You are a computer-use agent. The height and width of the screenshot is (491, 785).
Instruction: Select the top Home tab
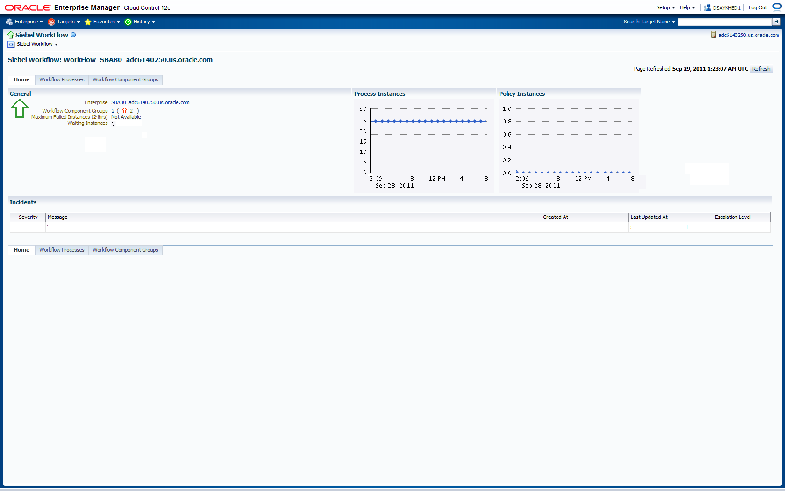coord(21,79)
